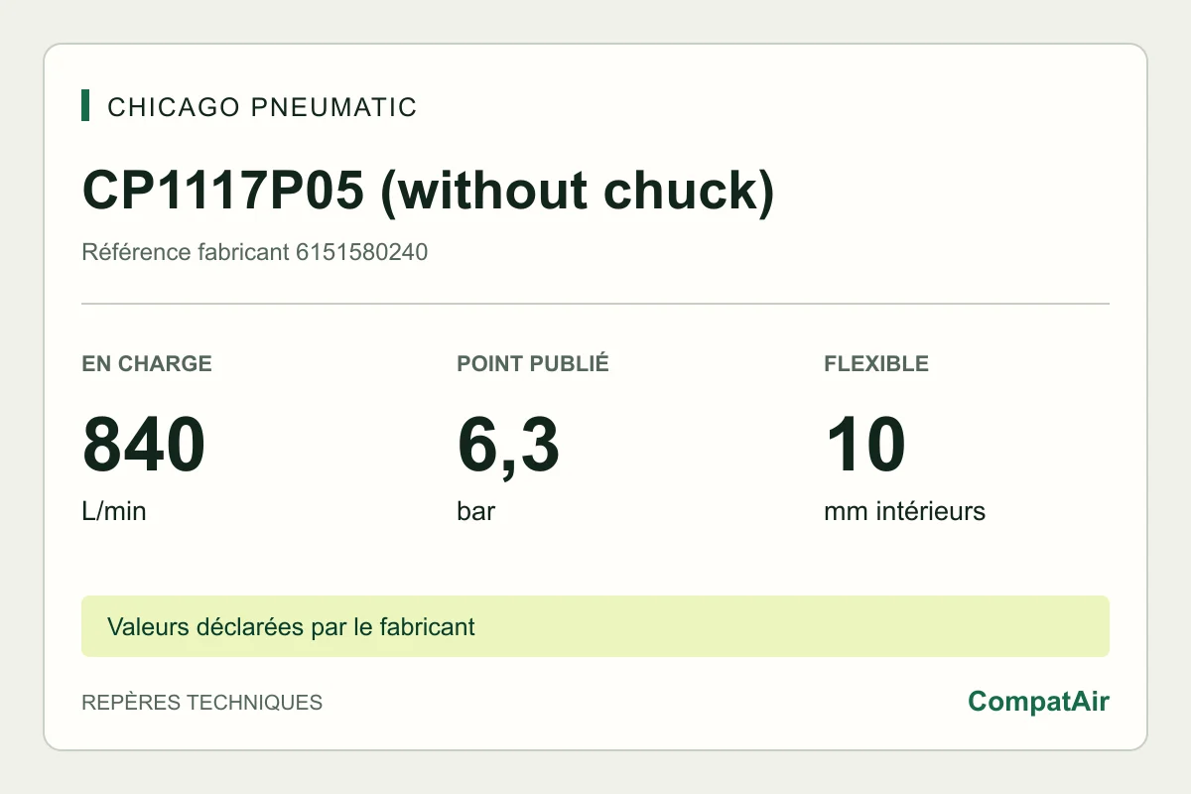Click the bar unit label
1191x794 pixels.
point(476,512)
